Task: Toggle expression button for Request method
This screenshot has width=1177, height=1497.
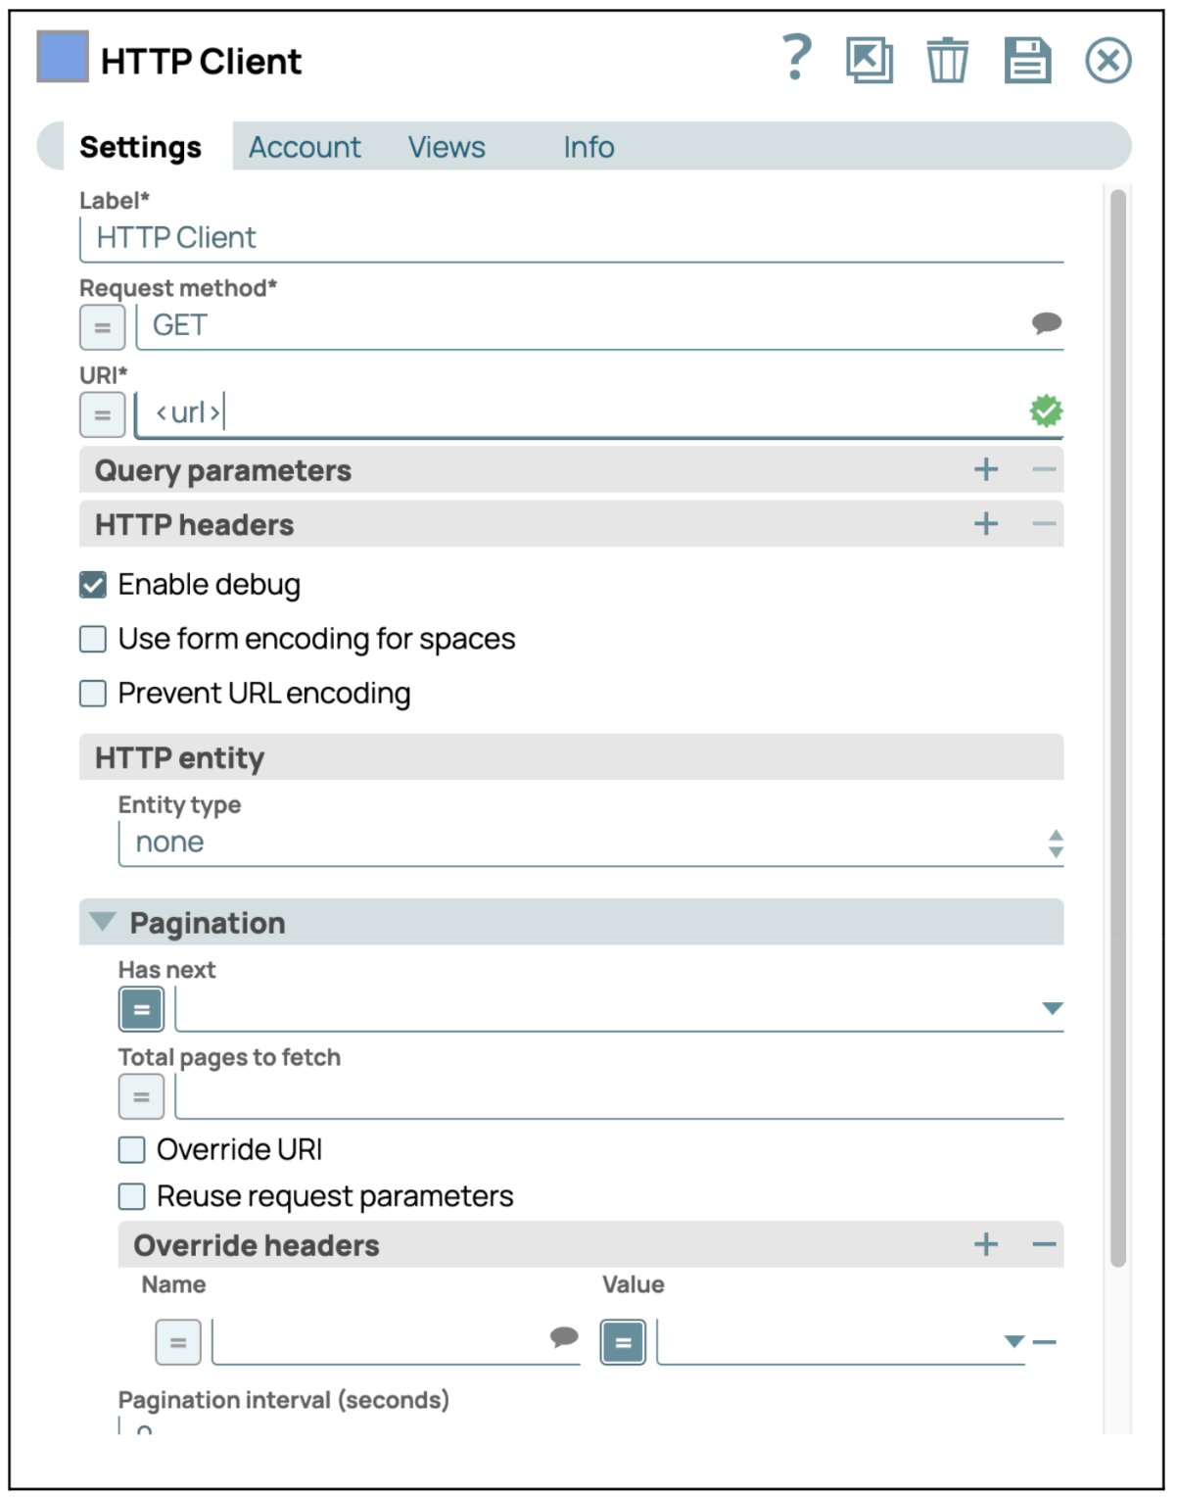Action: pos(102,327)
